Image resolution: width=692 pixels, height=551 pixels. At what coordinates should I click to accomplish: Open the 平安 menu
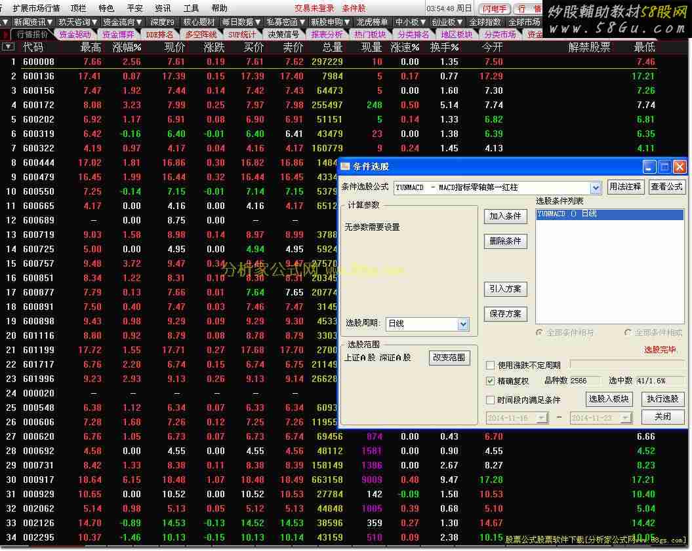click(x=134, y=8)
